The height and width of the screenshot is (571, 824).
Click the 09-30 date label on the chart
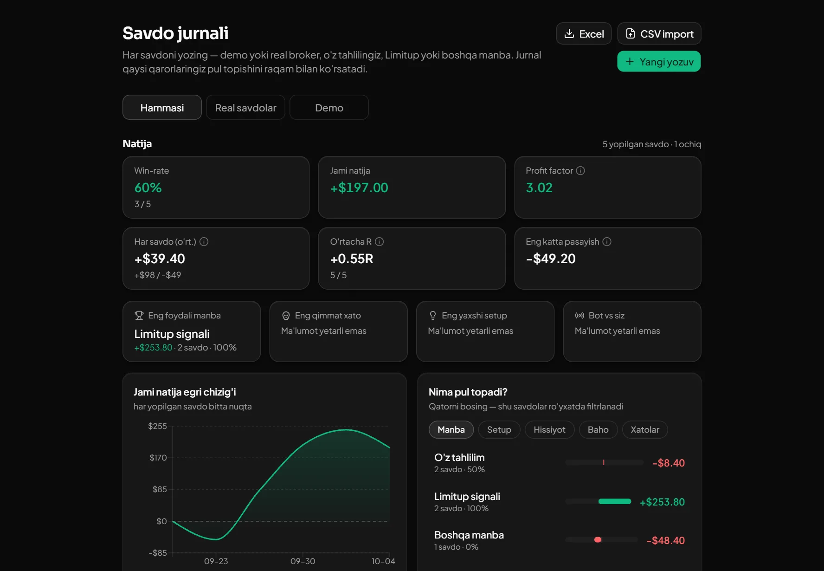(303, 561)
